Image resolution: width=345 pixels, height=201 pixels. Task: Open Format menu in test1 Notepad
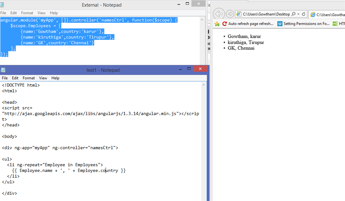[29, 78]
